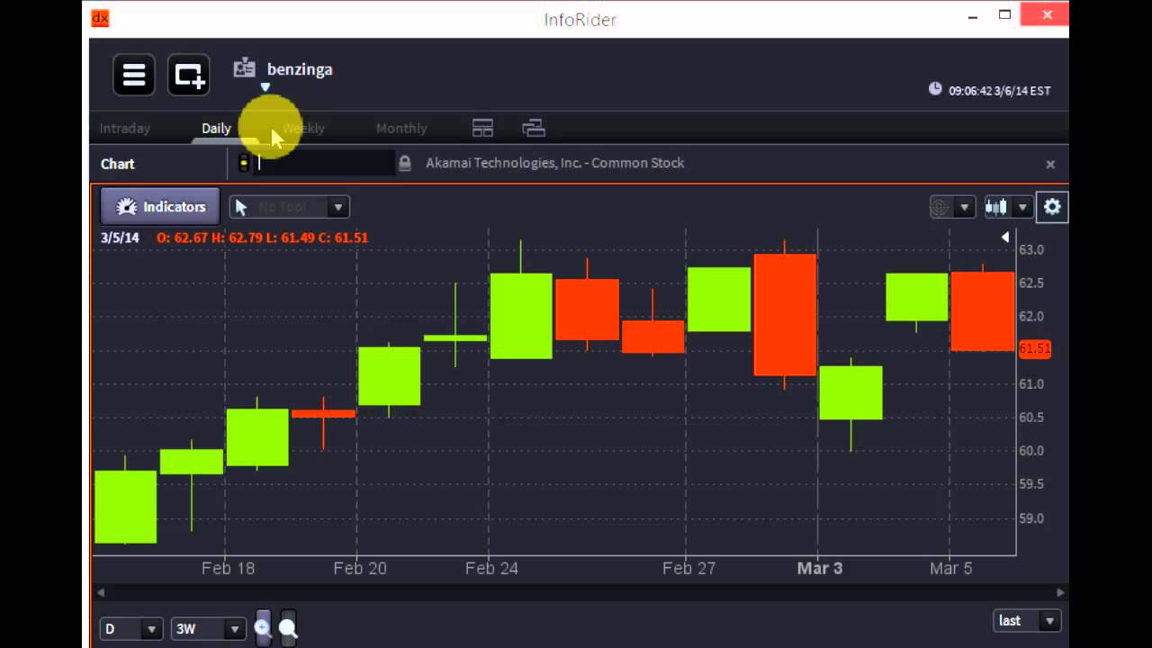1152x648 pixels.
Task: Open the hamburger main menu
Action: pyautogui.click(x=134, y=75)
